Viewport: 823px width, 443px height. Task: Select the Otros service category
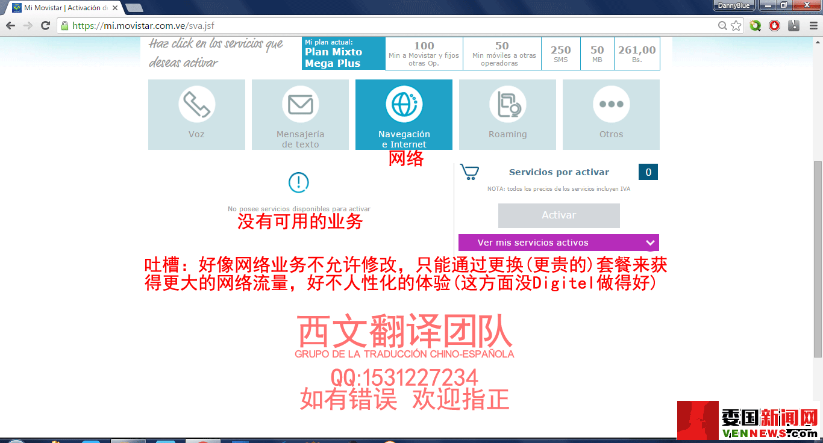tap(611, 114)
